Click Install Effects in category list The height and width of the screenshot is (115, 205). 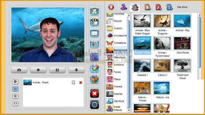[x=116, y=109]
